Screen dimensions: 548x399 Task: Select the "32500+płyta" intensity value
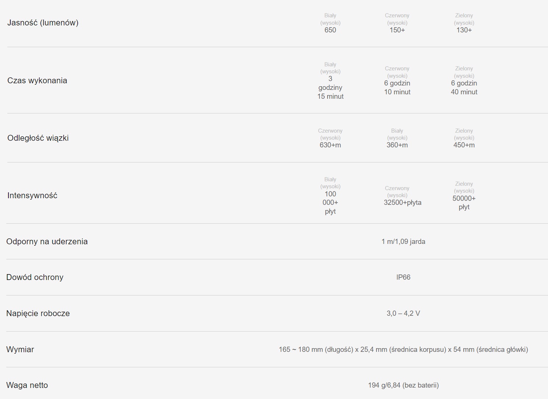tap(402, 203)
